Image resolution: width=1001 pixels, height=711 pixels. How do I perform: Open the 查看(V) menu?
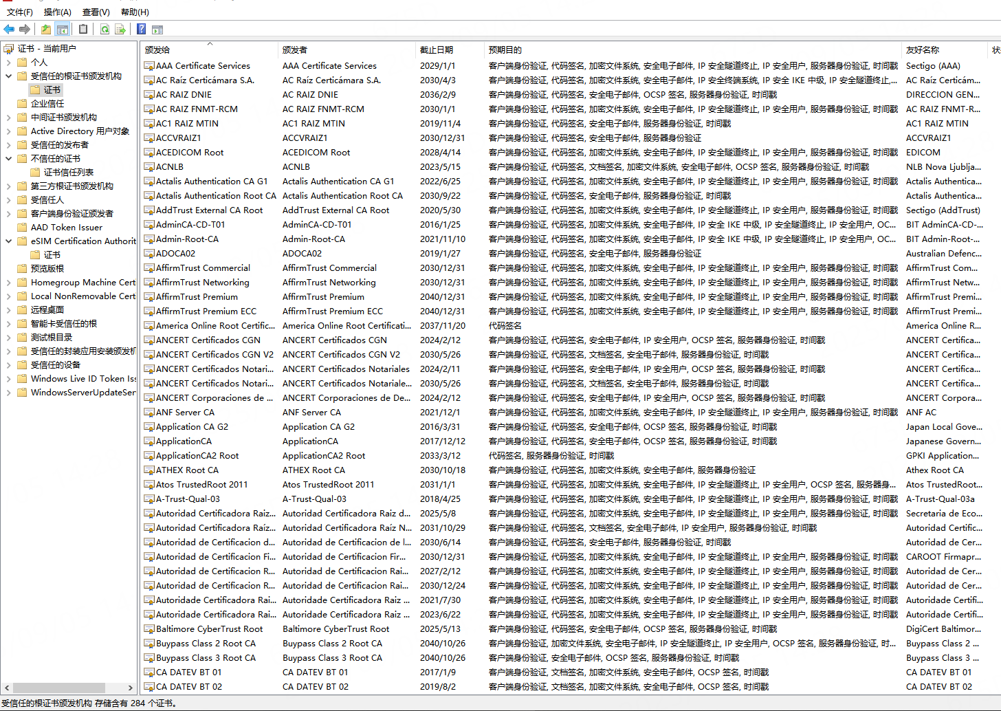96,12
